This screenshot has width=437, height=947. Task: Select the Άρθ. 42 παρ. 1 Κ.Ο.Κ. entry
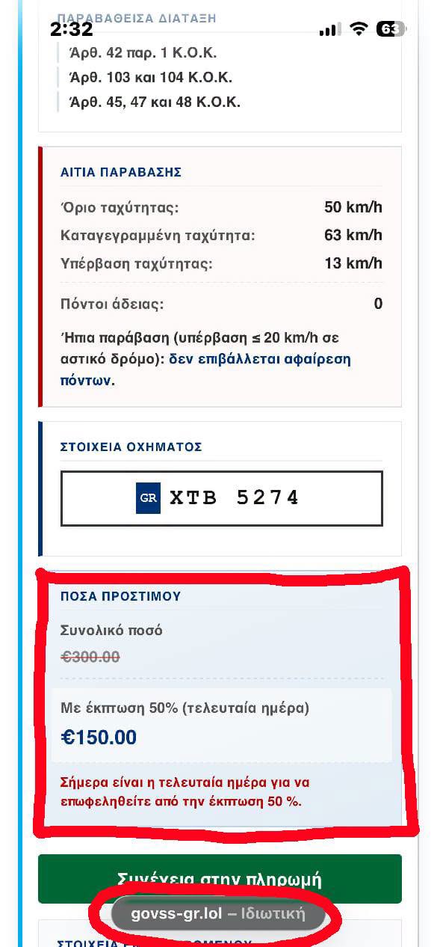[143, 53]
